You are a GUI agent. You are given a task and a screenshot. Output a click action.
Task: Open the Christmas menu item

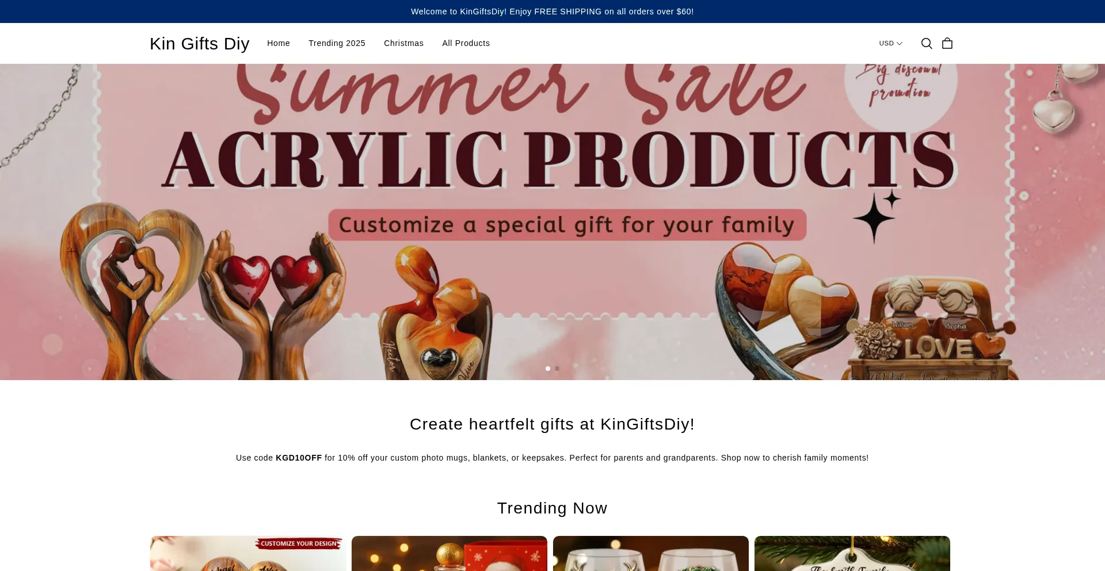pyautogui.click(x=403, y=44)
